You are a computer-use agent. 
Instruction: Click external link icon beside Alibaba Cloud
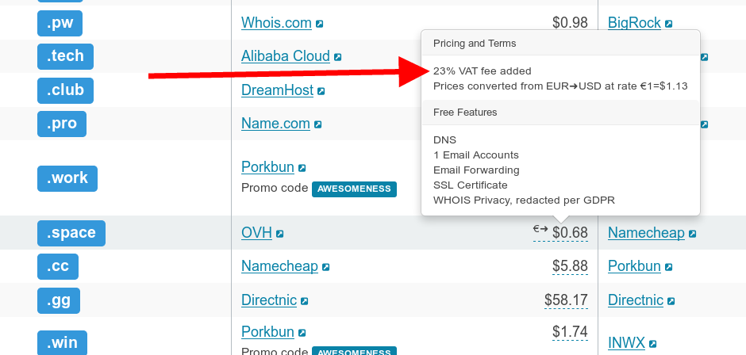(x=337, y=57)
